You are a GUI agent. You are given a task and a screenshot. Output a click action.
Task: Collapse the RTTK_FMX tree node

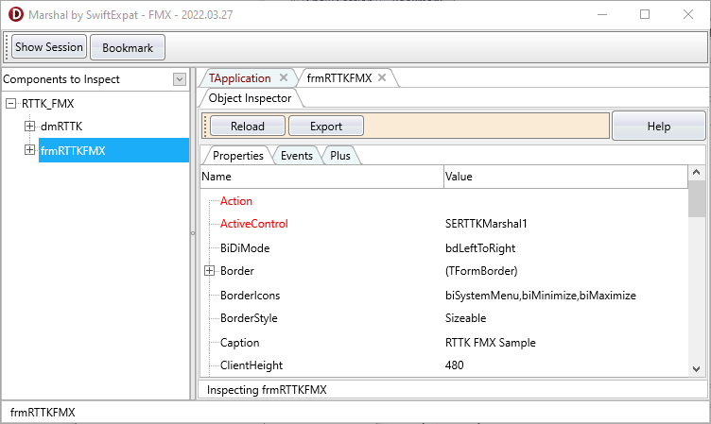(x=10, y=104)
